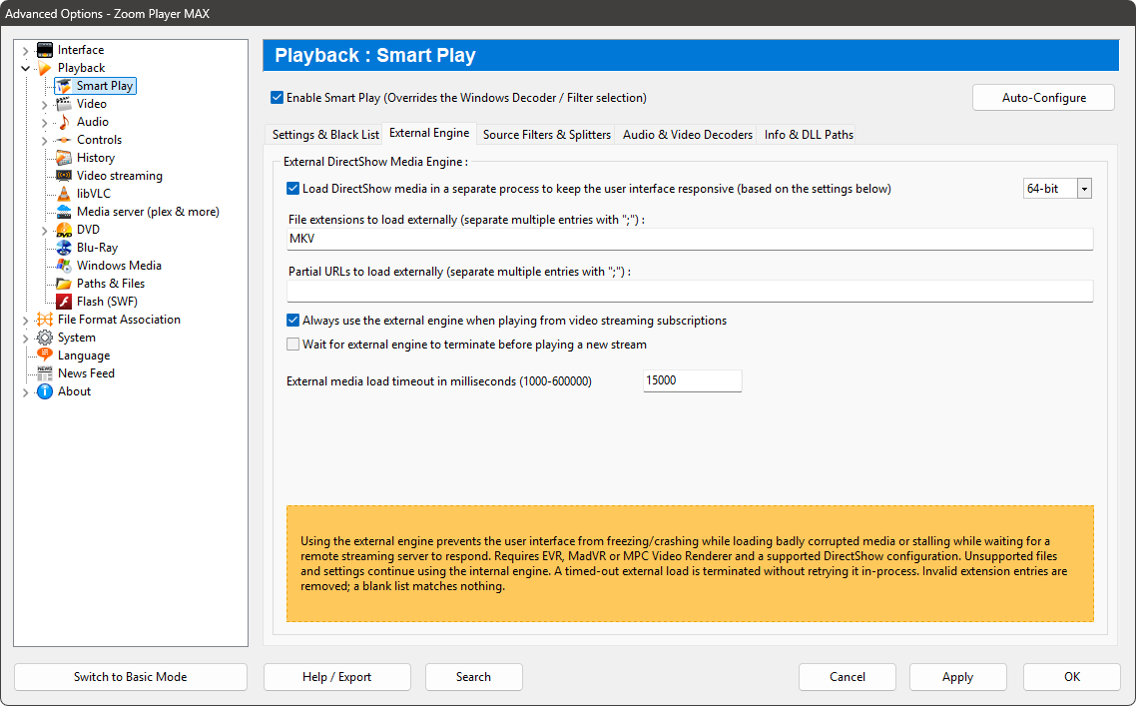Screen dimensions: 1136x706
Task: Click the file extensions field containing MKV
Action: 690,240
